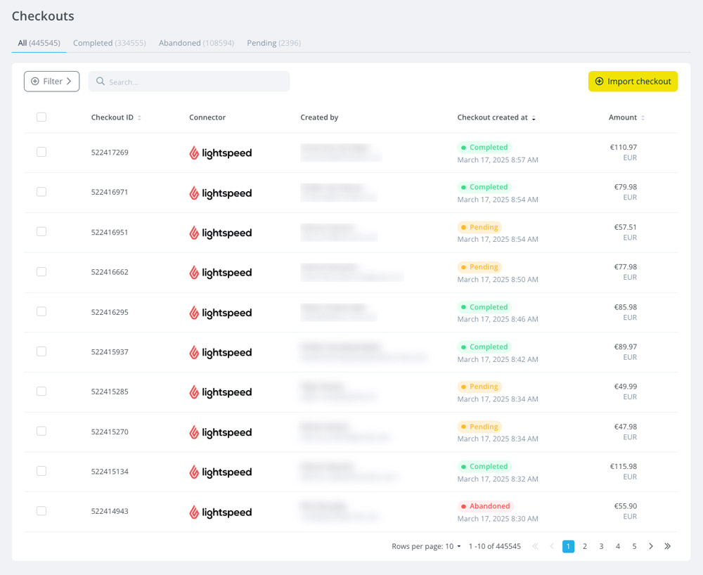The image size is (703, 575).
Task: Switch to the Abandoned tab
Action: pos(196,43)
